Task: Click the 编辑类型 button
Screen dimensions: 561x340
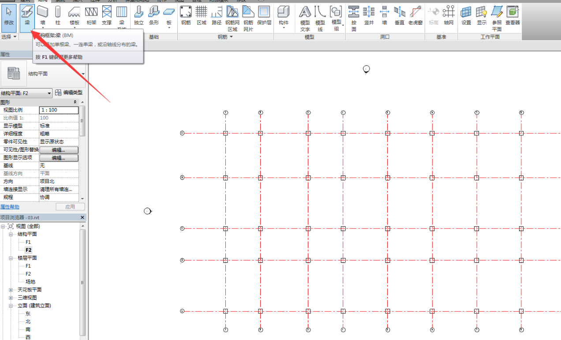Action: point(69,93)
